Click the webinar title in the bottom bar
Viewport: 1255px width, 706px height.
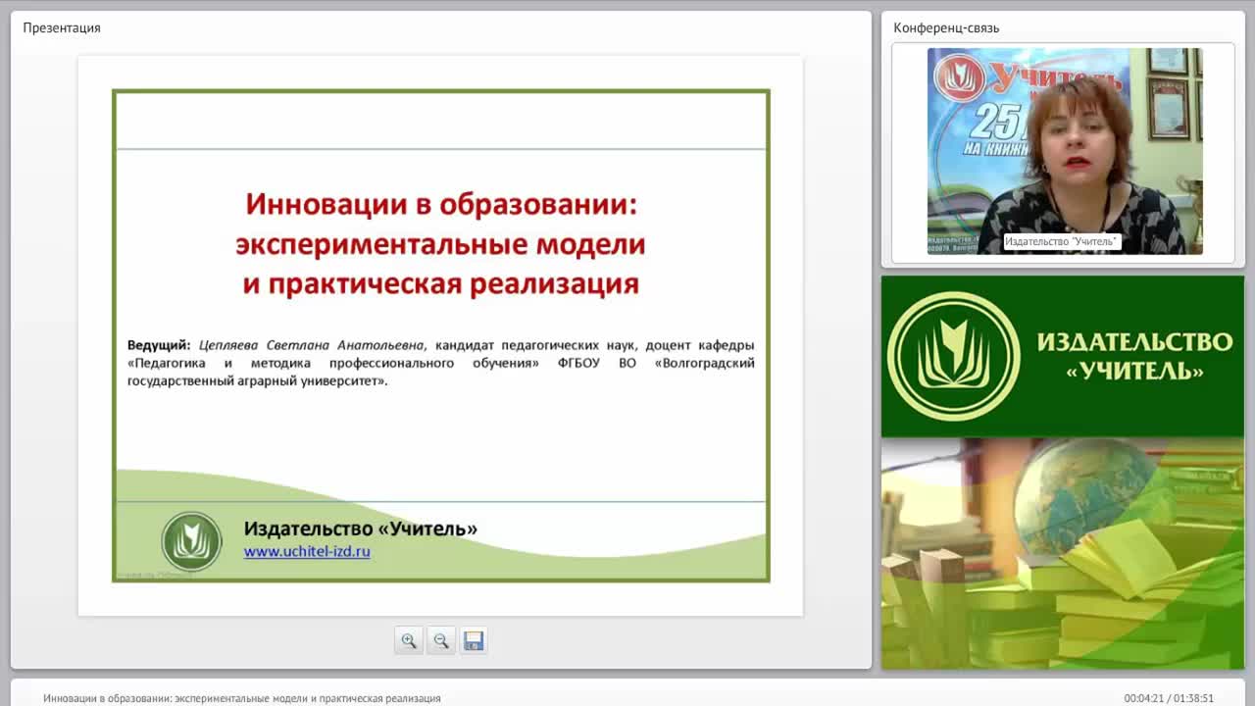pos(242,698)
